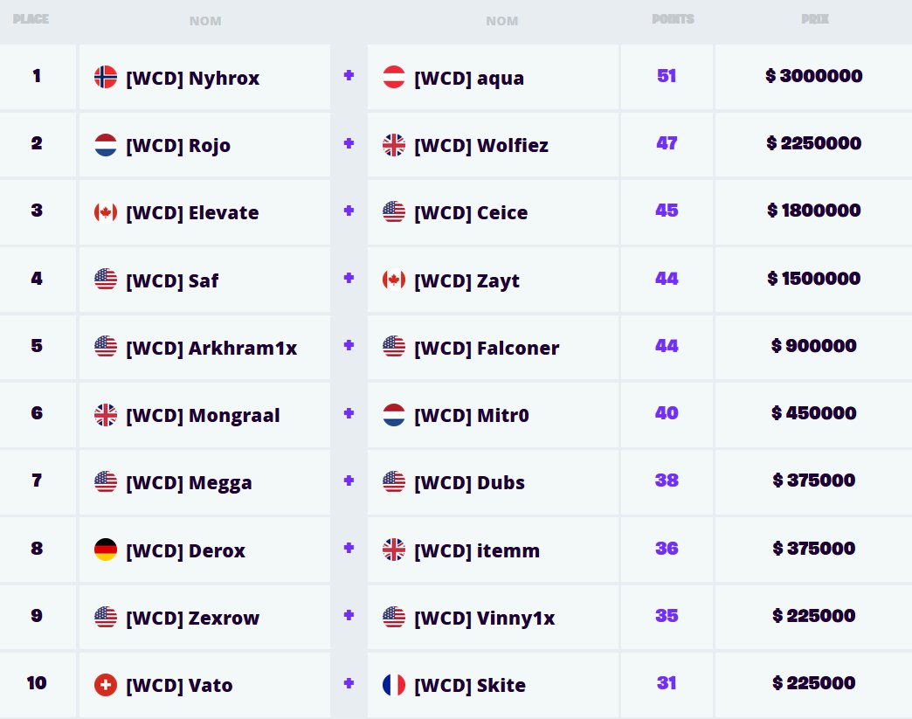Open player [WCD] Wolfiez
This screenshot has width=912, height=719.
[x=481, y=145]
